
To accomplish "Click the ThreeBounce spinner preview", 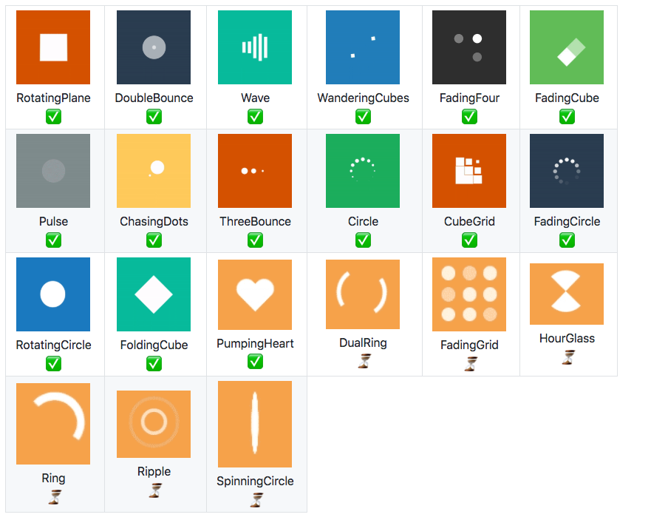I will [255, 171].
